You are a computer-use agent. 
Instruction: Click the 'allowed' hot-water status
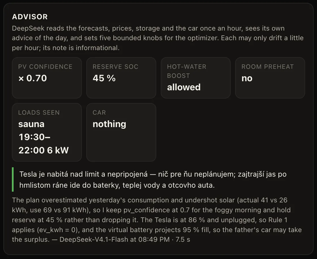184,87
